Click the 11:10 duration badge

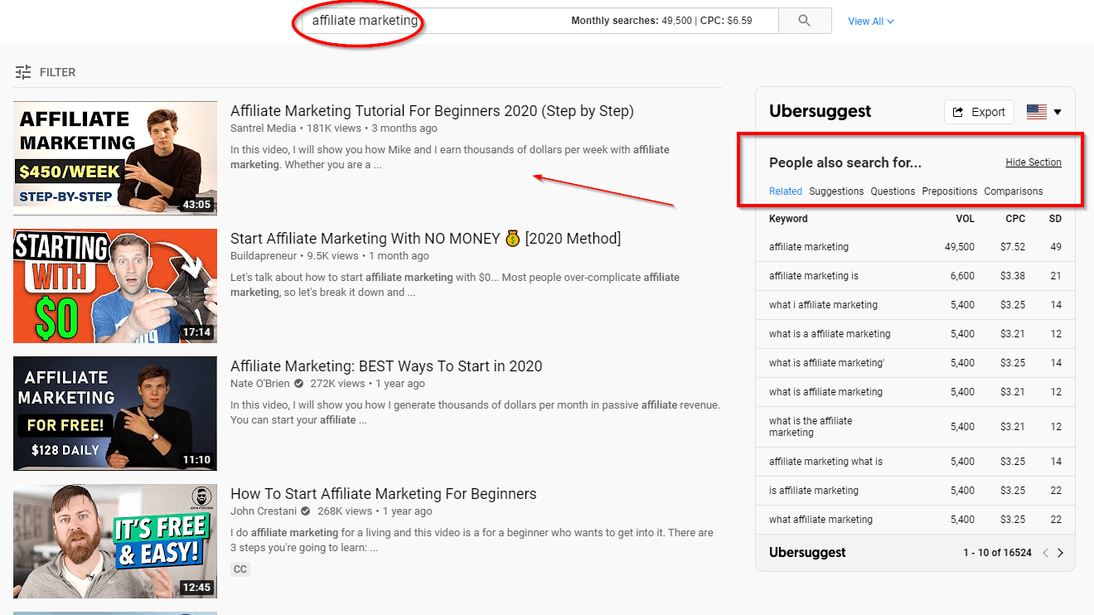[x=196, y=460]
